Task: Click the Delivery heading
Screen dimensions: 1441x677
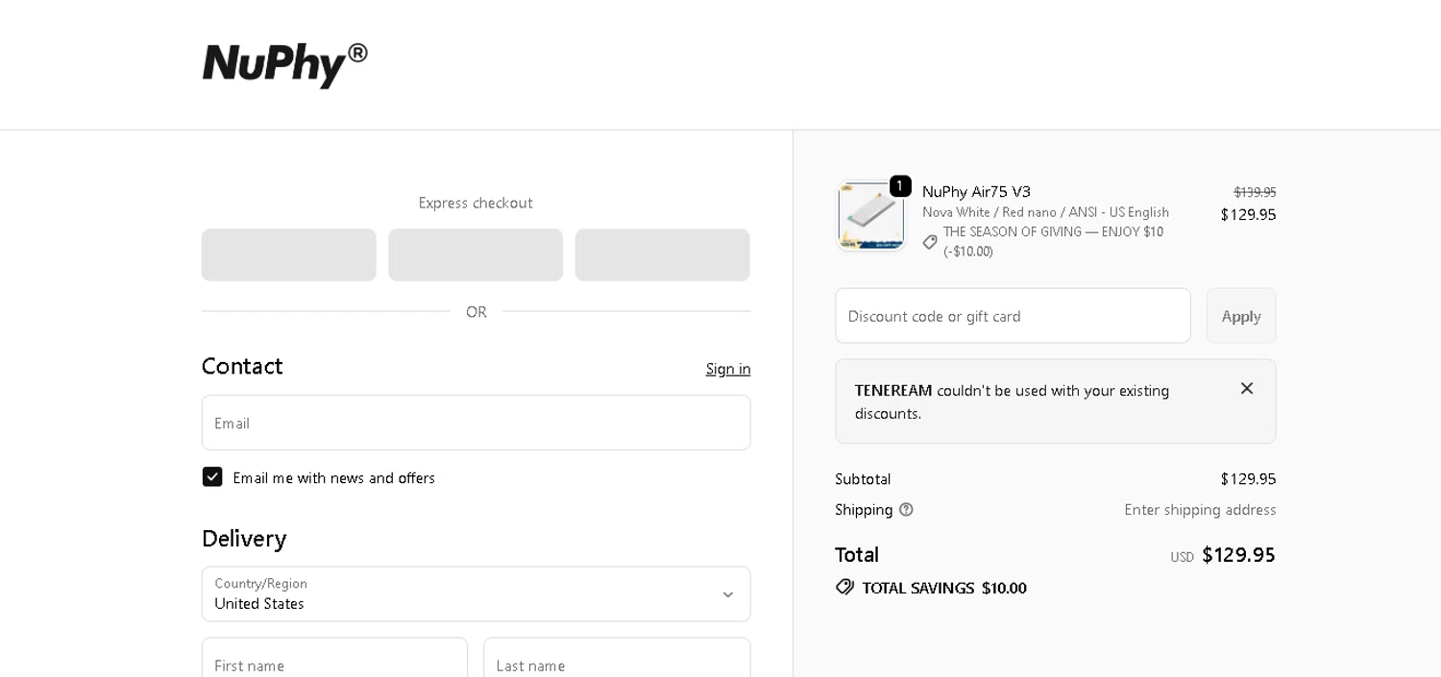Action: pyautogui.click(x=244, y=538)
